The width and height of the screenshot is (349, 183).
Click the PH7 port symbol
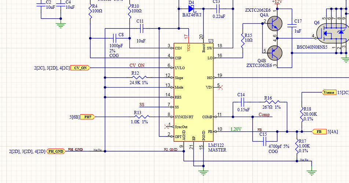[88, 117]
